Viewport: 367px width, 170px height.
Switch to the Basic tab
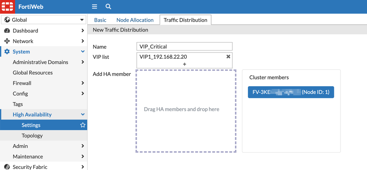[100, 20]
